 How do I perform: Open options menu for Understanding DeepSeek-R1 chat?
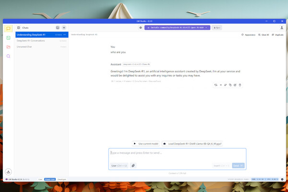65,35
